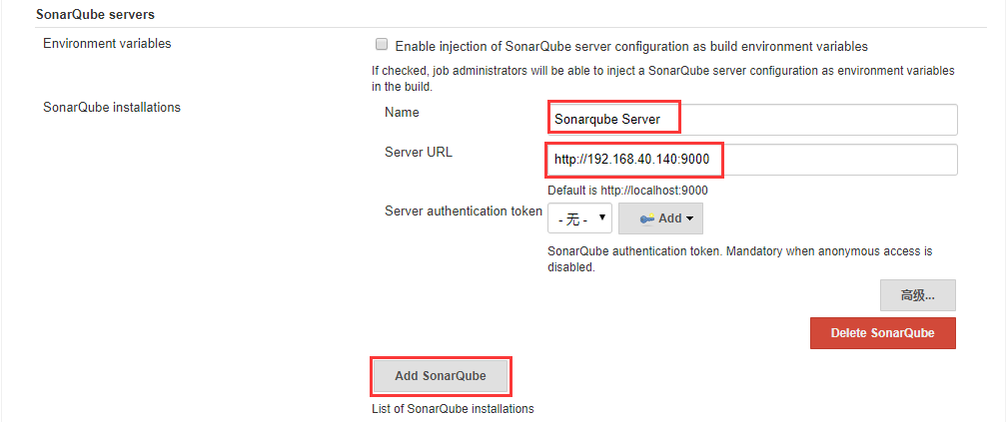Viewport: 1006px width, 422px height.
Task: Select the SonarQube servers section heading
Action: pyautogui.click(x=96, y=16)
